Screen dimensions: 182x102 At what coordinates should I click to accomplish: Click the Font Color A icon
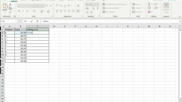48,11
